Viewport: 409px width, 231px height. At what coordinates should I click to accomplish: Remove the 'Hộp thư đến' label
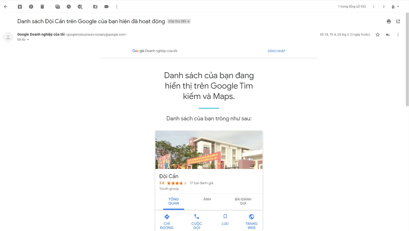pyautogui.click(x=189, y=22)
